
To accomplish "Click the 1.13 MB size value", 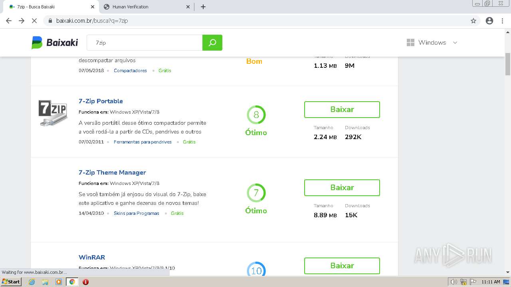I will point(325,66).
